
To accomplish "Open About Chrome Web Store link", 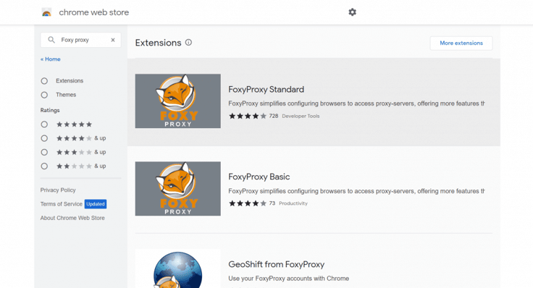I will [72, 218].
